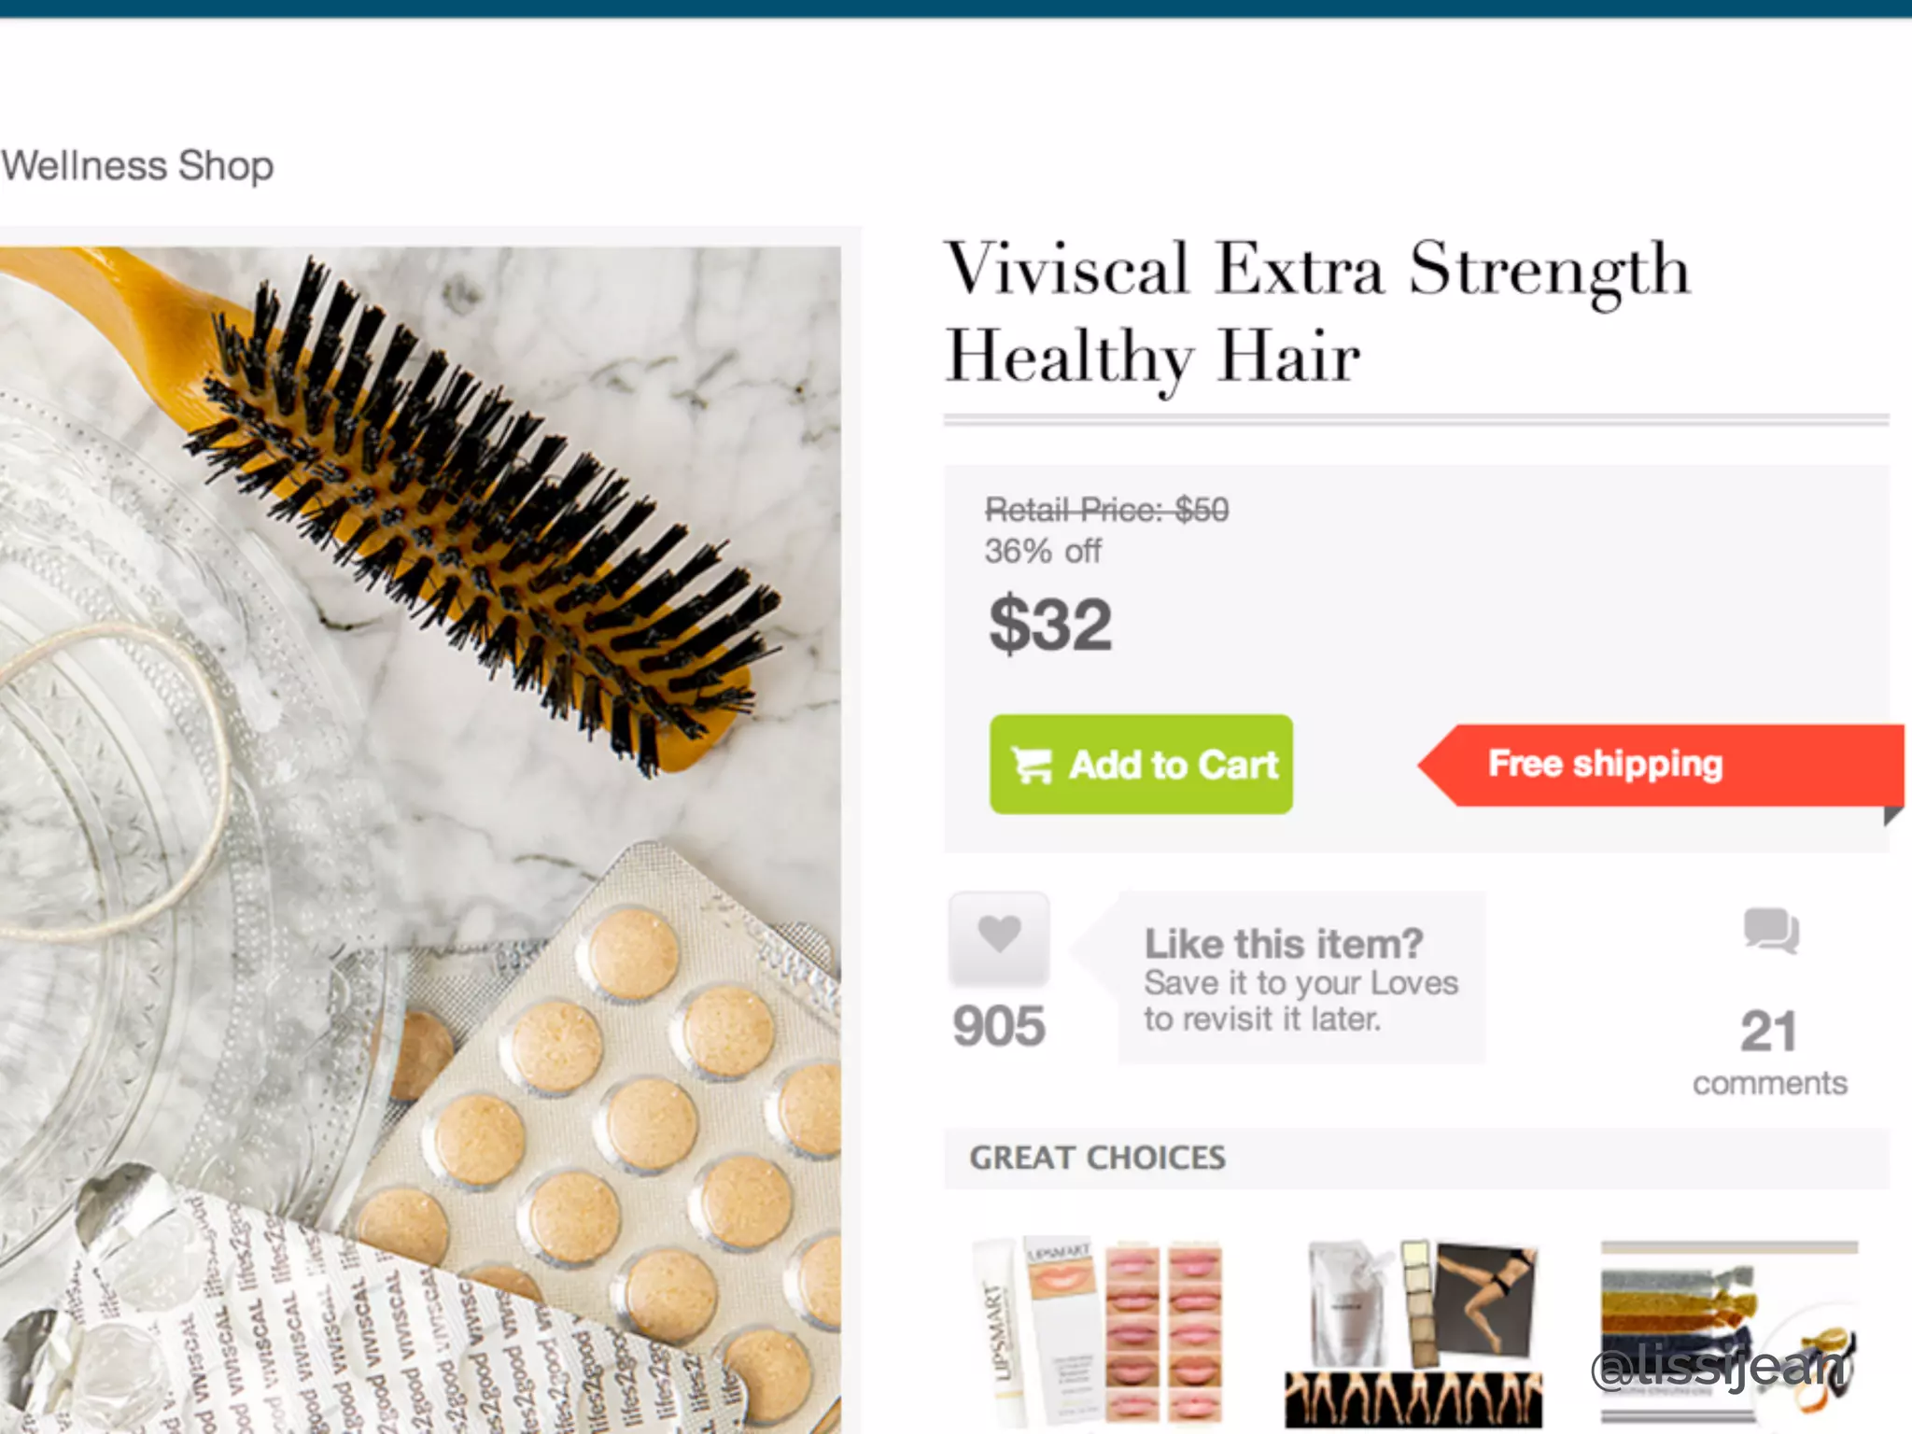Open the comments speech bubble icon
This screenshot has height=1434, width=1912.
[x=1770, y=931]
